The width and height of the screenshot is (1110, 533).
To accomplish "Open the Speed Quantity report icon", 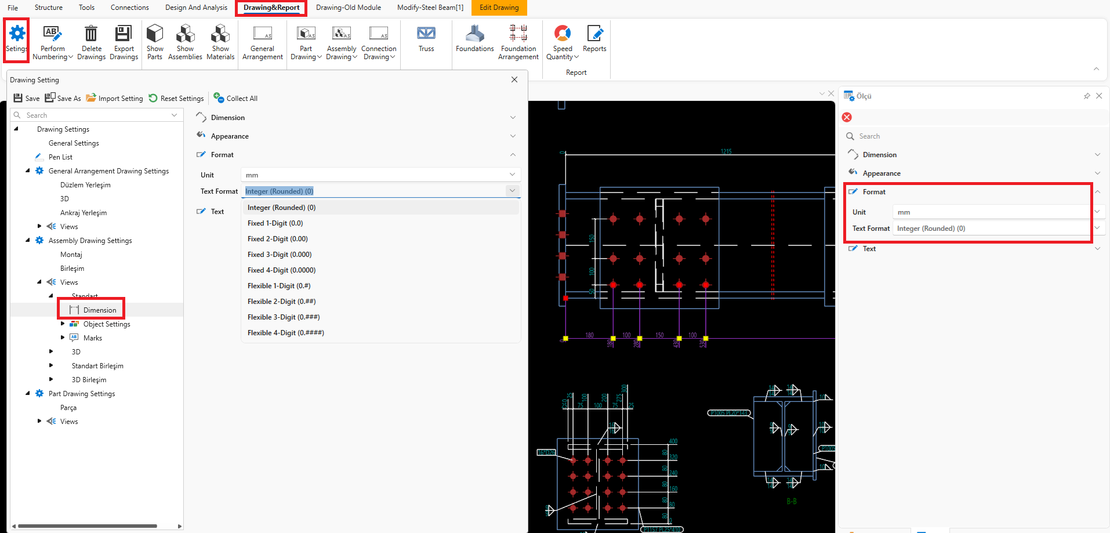I will pyautogui.click(x=563, y=34).
